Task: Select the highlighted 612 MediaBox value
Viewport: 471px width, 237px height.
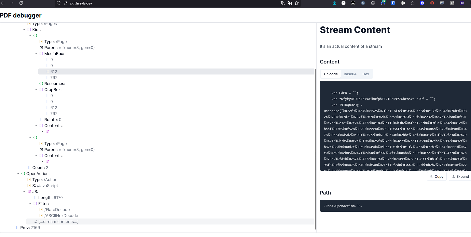Action: click(x=176, y=71)
